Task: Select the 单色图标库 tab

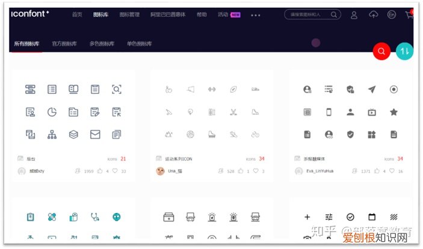Action: pos(139,44)
